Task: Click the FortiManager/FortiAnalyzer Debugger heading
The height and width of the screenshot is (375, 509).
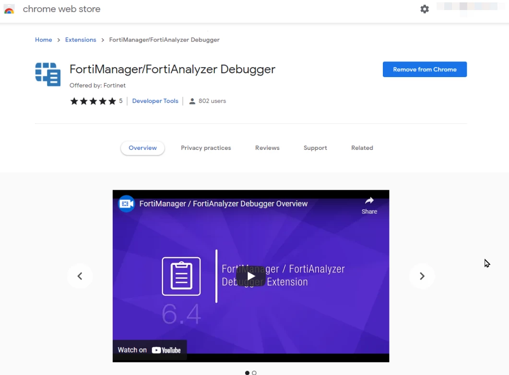Action: coord(172,69)
